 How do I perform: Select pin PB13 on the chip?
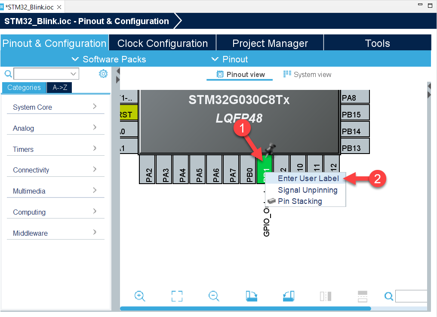point(355,146)
